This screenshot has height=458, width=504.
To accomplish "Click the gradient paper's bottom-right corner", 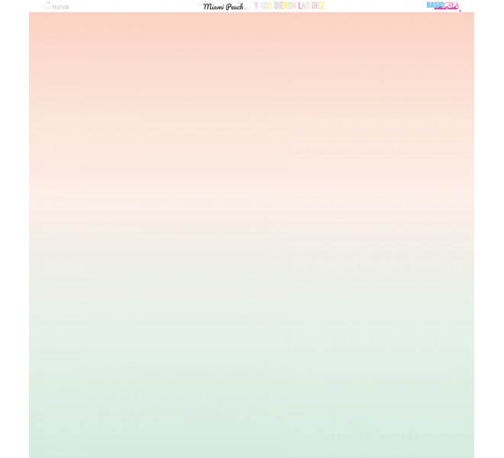I will coord(471,455).
